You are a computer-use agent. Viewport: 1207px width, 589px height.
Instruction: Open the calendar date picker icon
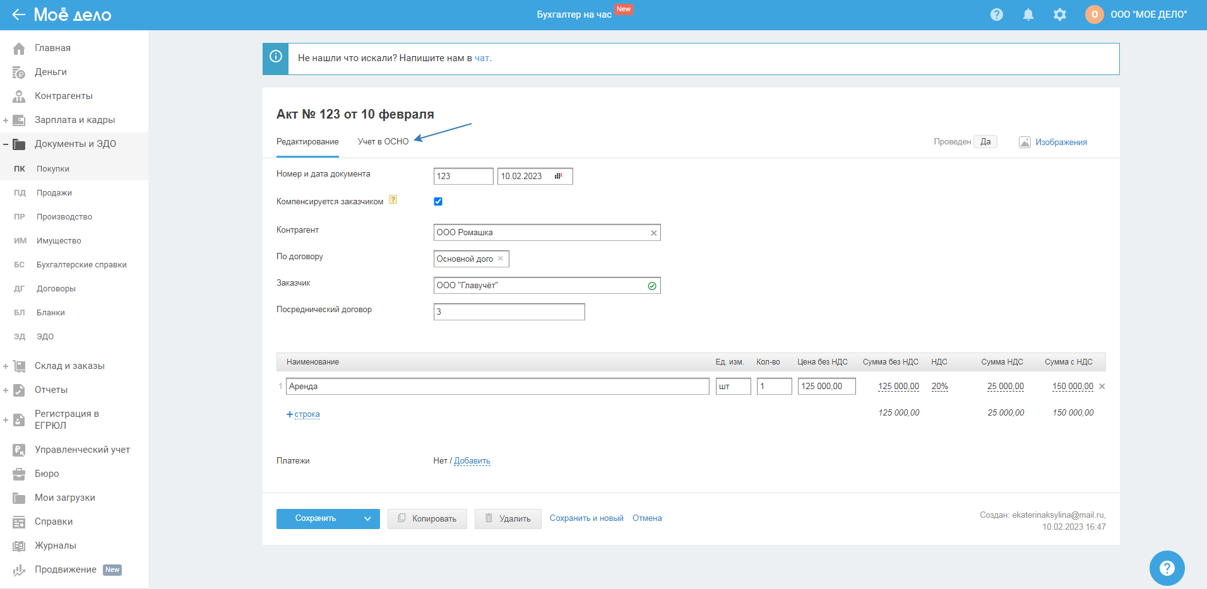(x=558, y=177)
